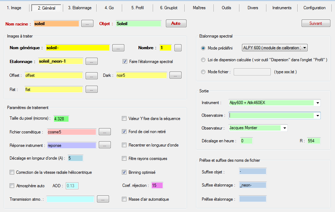This screenshot has height=212, width=335.
Task: Click the Auto button
Action: [x=176, y=23]
